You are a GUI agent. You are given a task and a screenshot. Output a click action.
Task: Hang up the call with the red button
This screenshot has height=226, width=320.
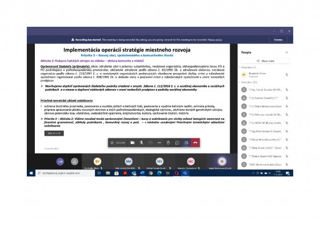coord(195,143)
